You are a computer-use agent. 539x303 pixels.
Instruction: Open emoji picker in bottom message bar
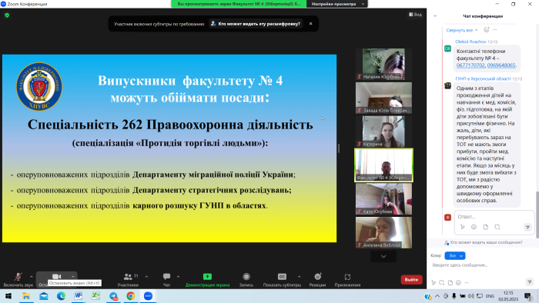coord(459,282)
